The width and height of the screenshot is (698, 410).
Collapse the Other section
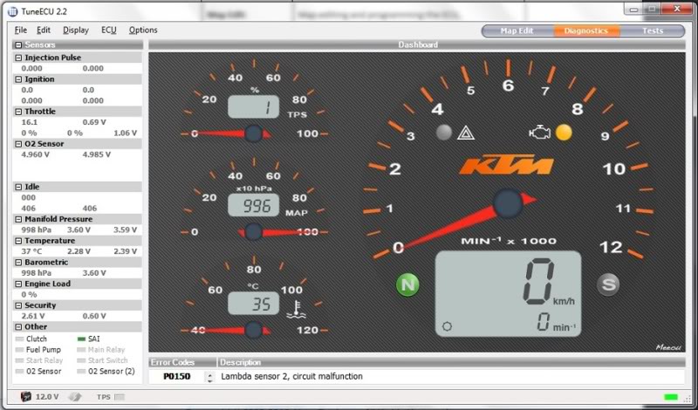click(x=18, y=327)
